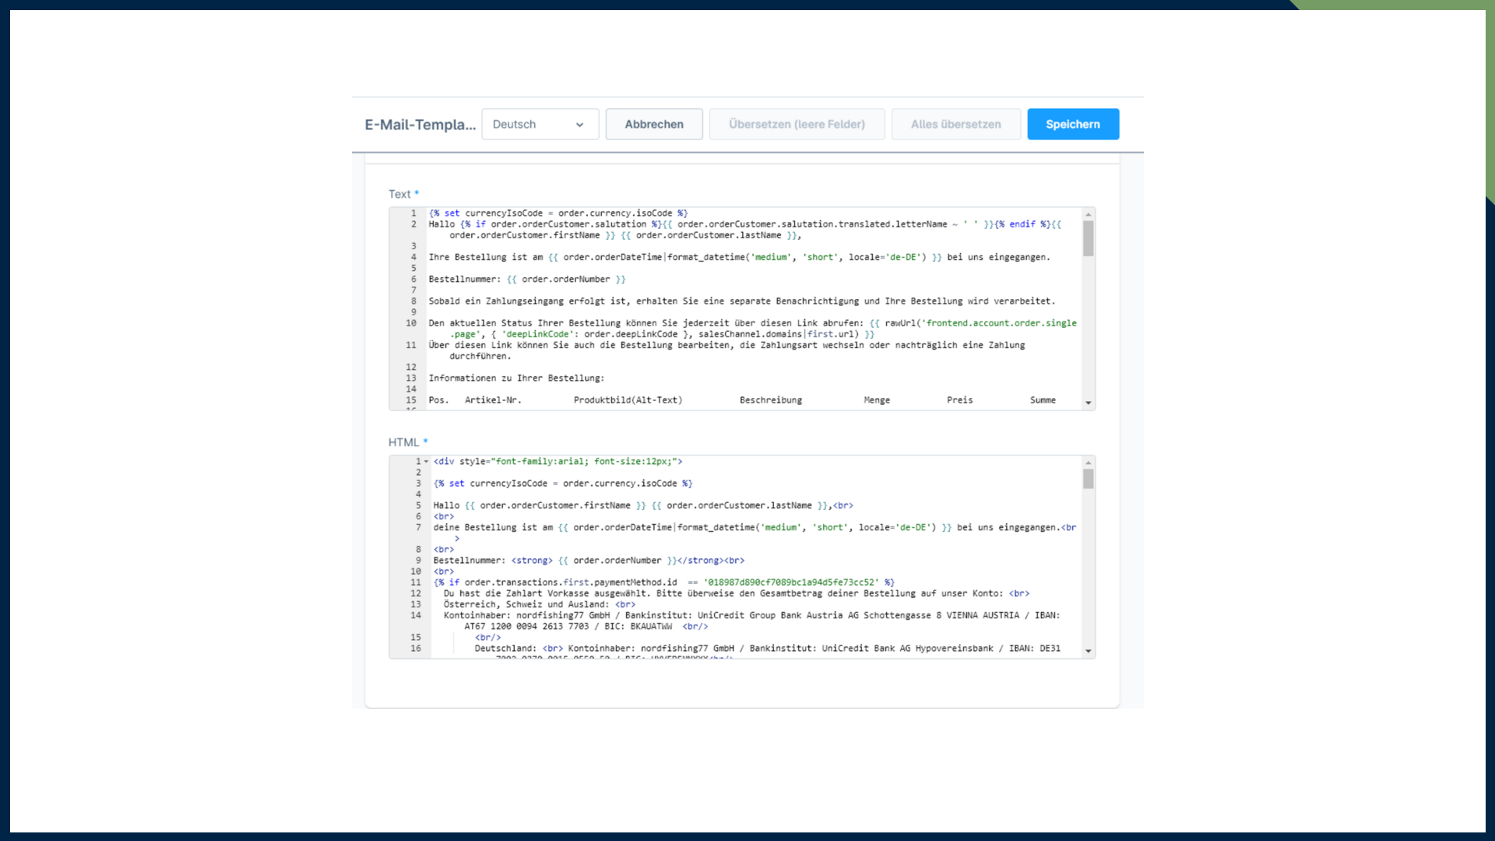Viewport: 1495px width, 841px height.
Task: Click the chevron in the Deutsch selector
Action: tap(579, 125)
